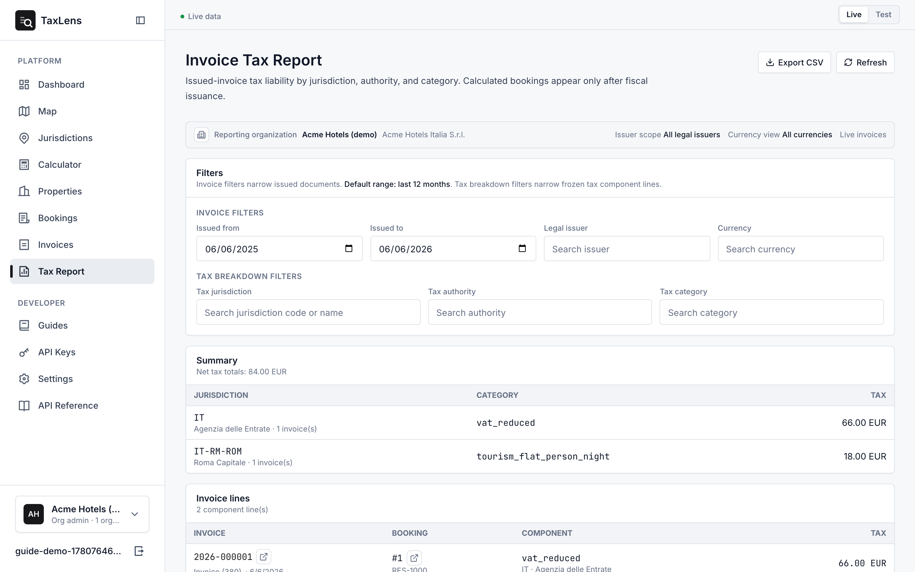Screen dimensions: 915x572
Task: Click guide-demo account name text
Action: pos(68,551)
